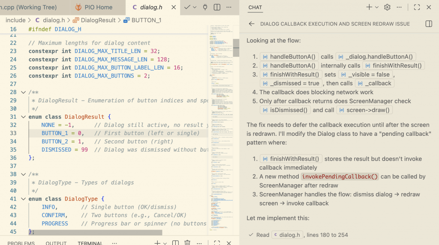The width and height of the screenshot is (439, 245).
Task: Click the PlatformIO serial monitor plug icon
Action: pos(205,7)
